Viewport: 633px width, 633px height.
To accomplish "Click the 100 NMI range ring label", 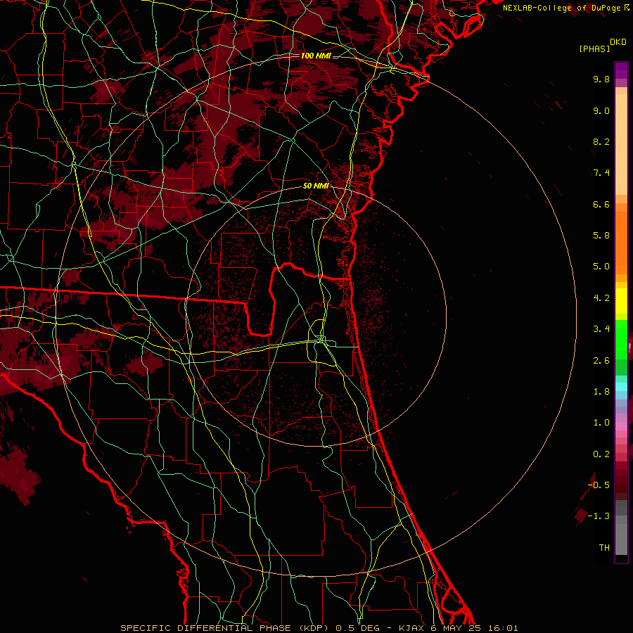I will click(x=316, y=56).
